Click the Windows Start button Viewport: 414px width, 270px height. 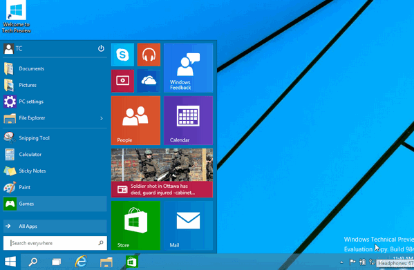click(10, 262)
